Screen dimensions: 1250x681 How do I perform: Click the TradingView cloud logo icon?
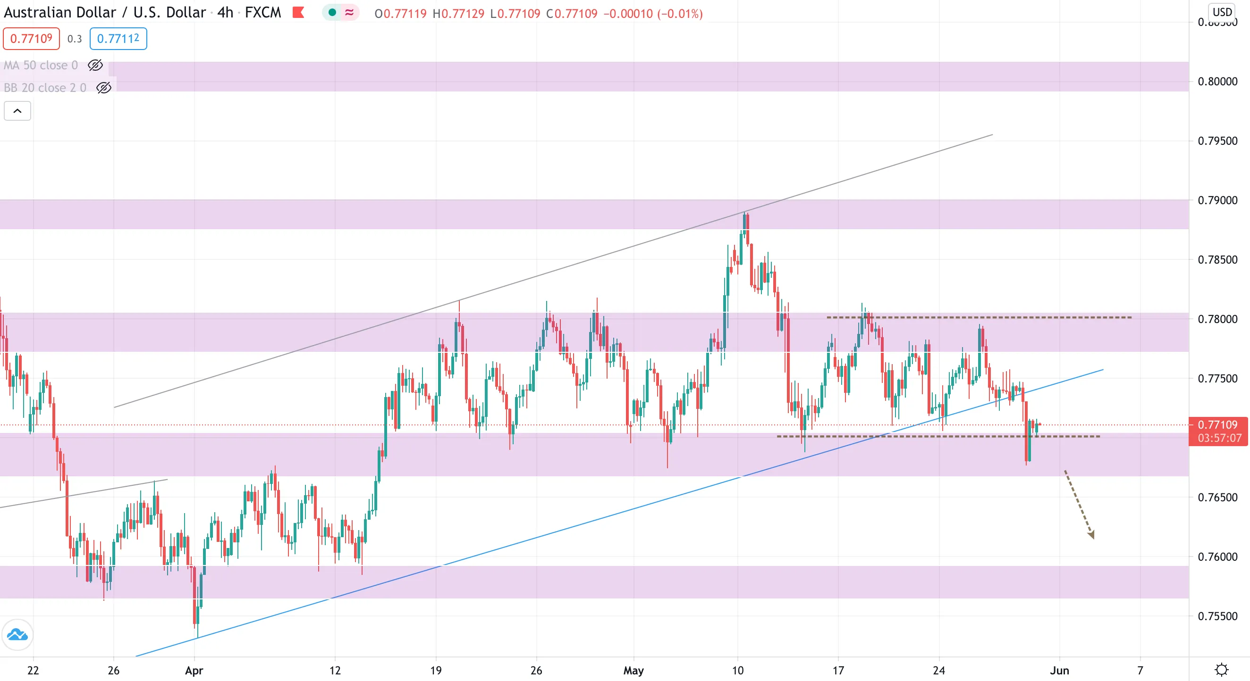pos(17,634)
